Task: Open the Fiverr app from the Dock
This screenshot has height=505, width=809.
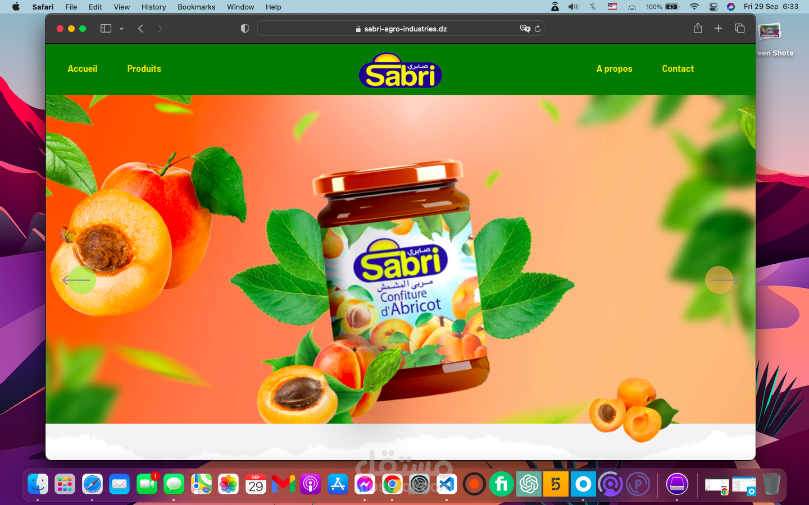Action: pos(501,484)
